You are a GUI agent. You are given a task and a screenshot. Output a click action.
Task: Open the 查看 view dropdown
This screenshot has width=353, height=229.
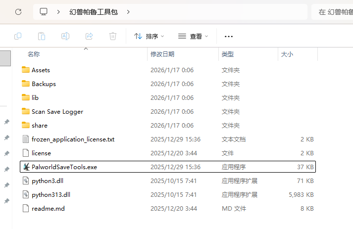[193, 36]
